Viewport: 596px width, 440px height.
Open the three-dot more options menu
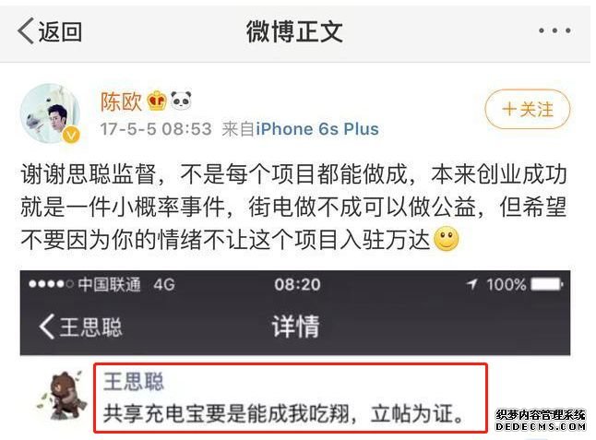[554, 30]
